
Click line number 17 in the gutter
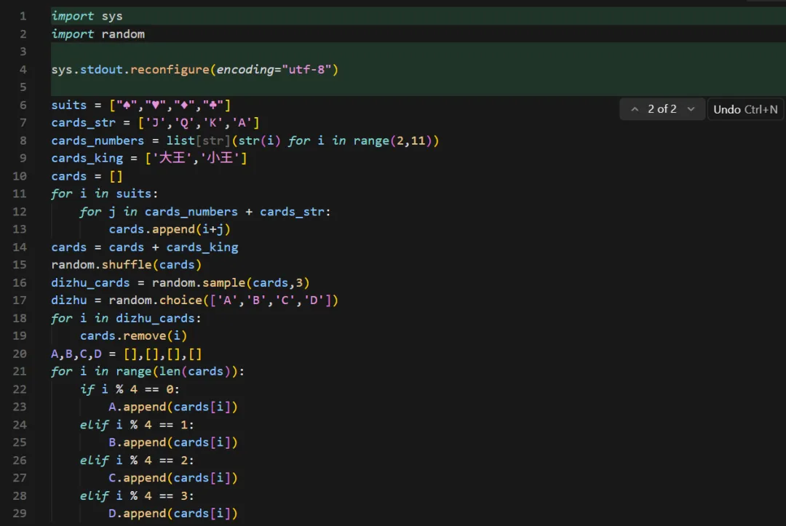(20, 300)
